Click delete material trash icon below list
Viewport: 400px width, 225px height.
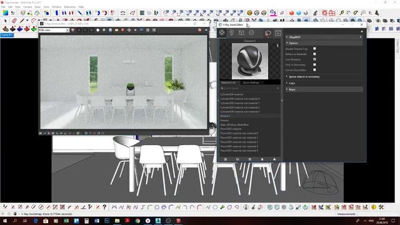(262, 159)
